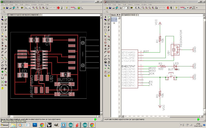The image size is (206, 128).
Task: Open the Board command line history dropdown
Action: pyautogui.click(x=101, y=15)
